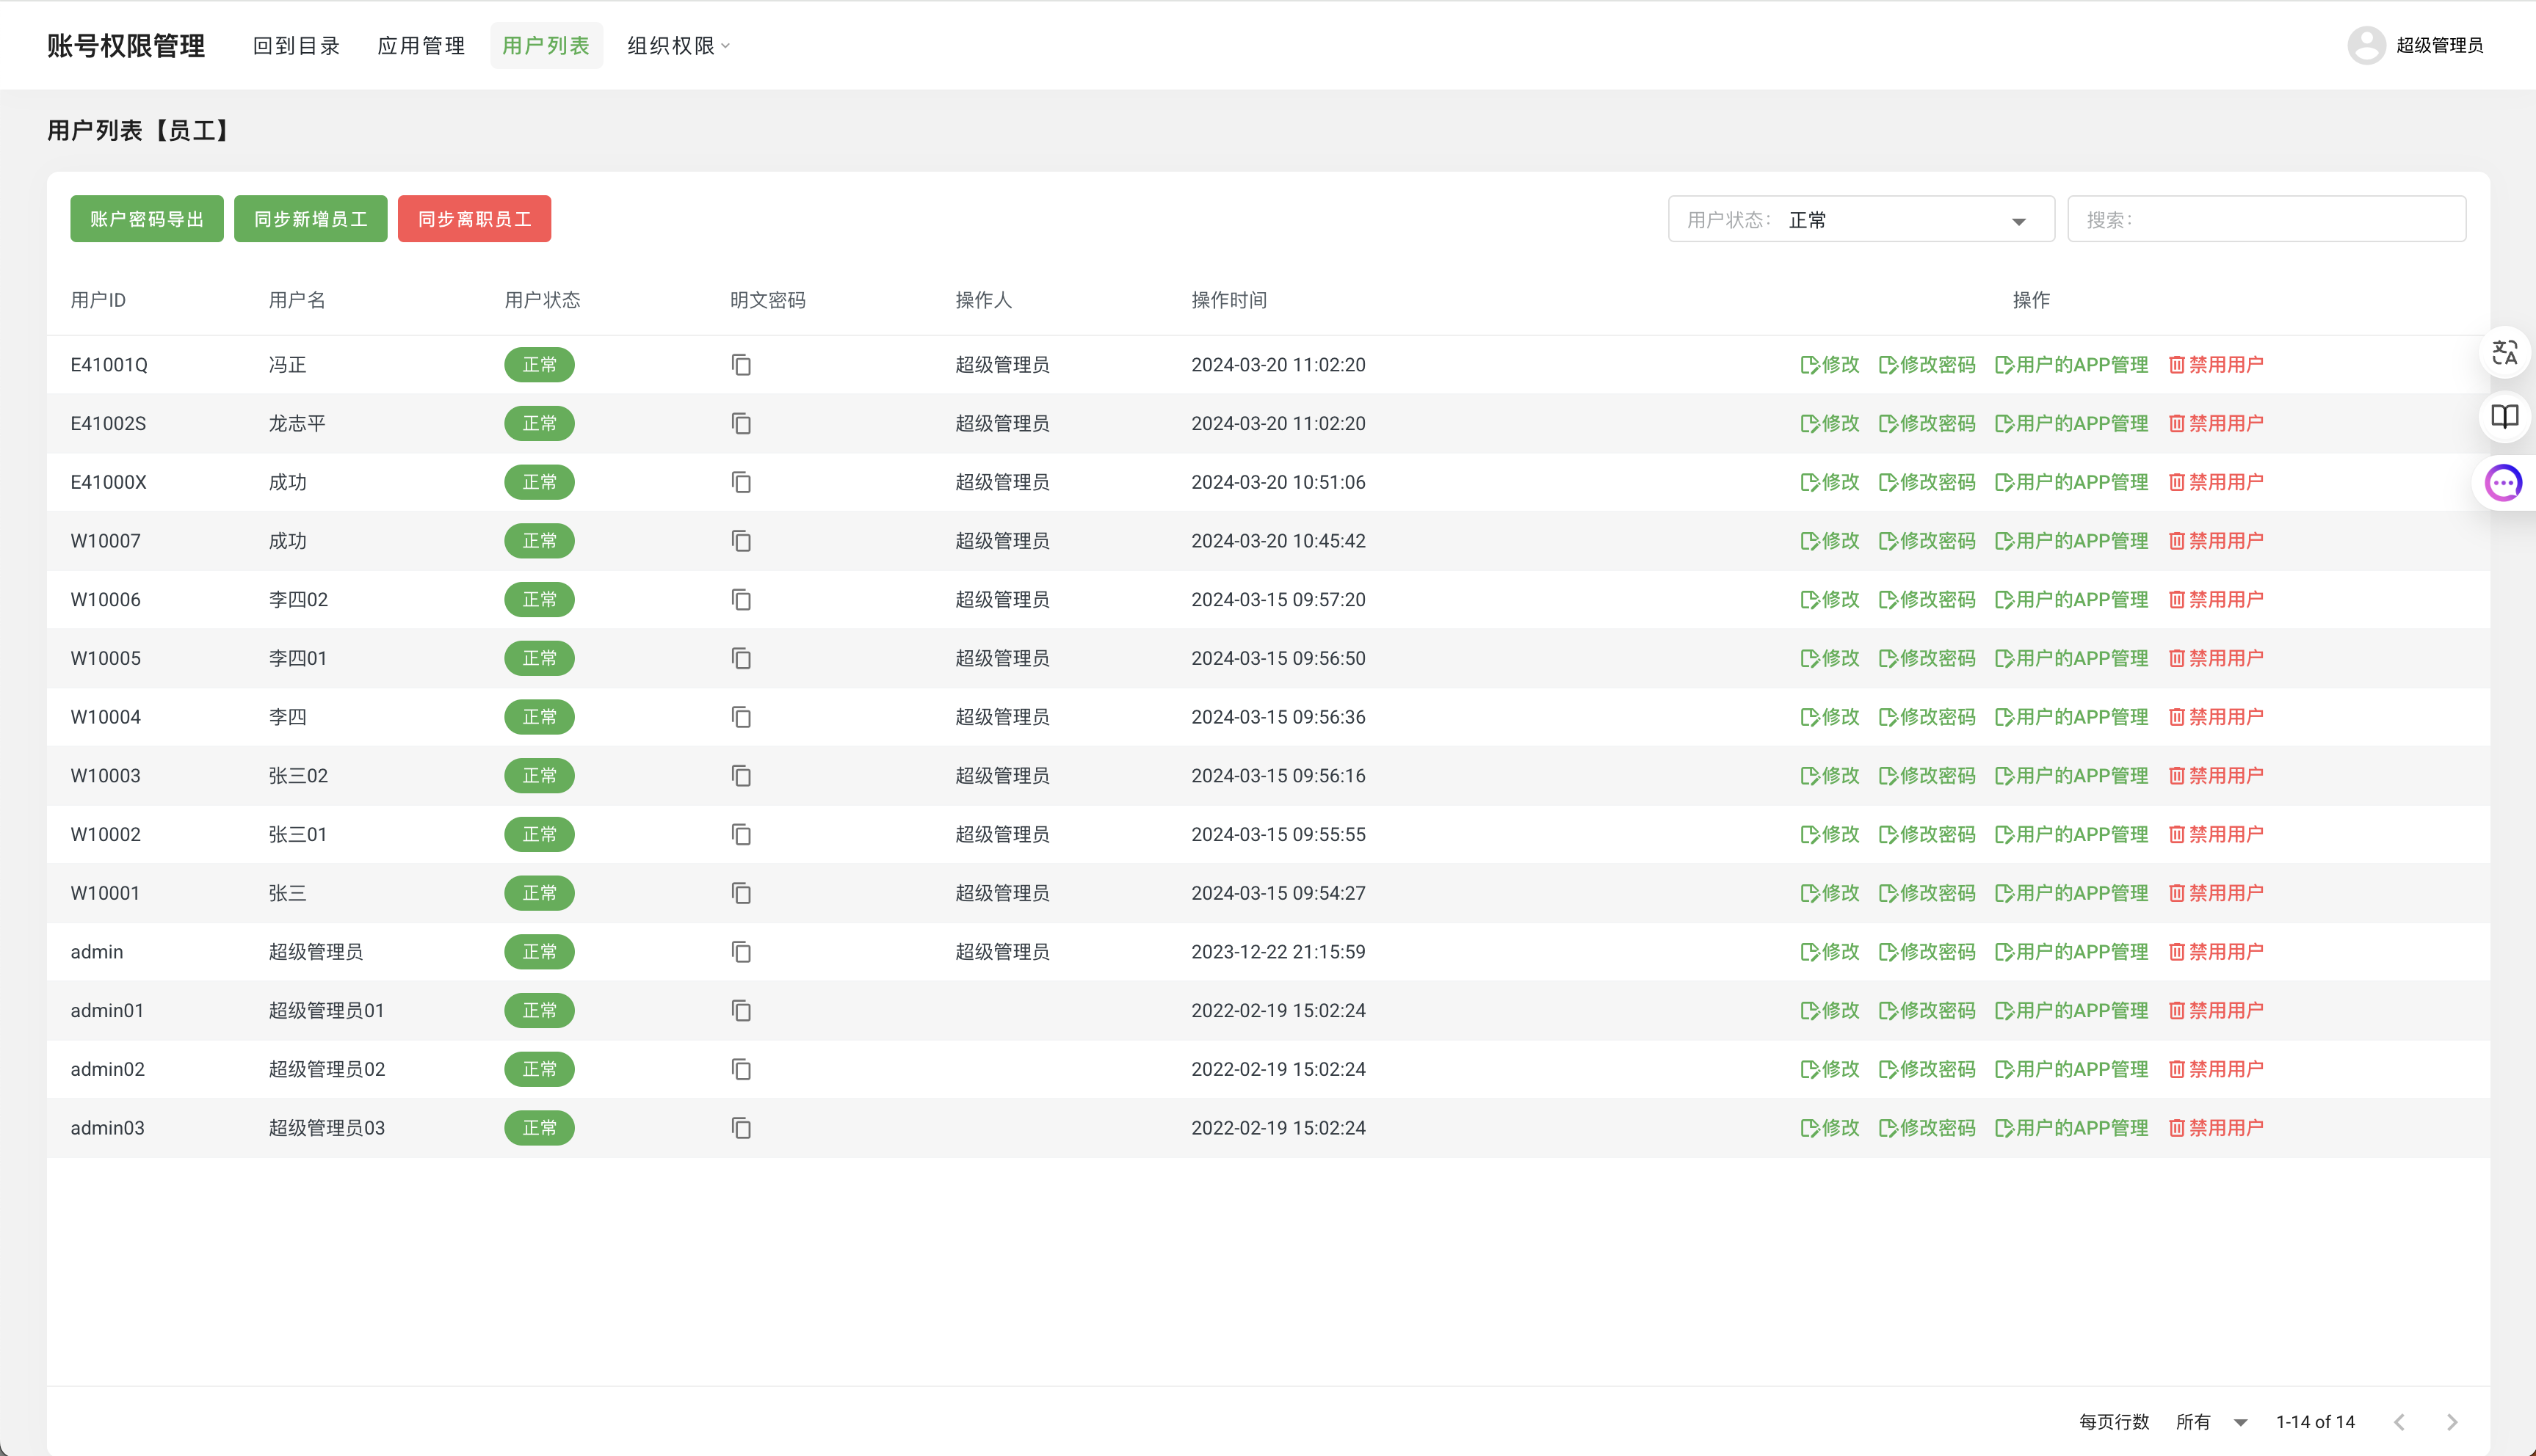Image resolution: width=2536 pixels, height=1456 pixels.
Task: Copy plaintext password for user W10001
Action: point(742,893)
